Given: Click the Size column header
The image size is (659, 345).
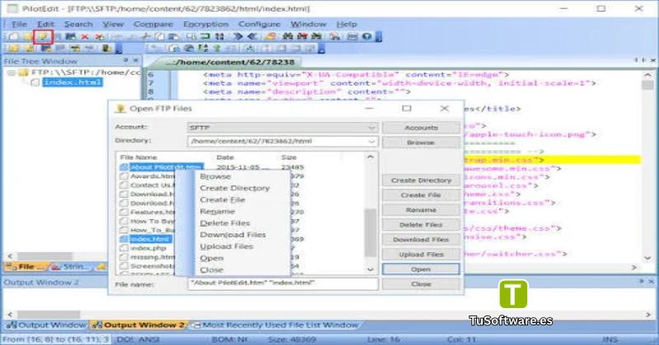Looking at the screenshot, I should (x=289, y=157).
